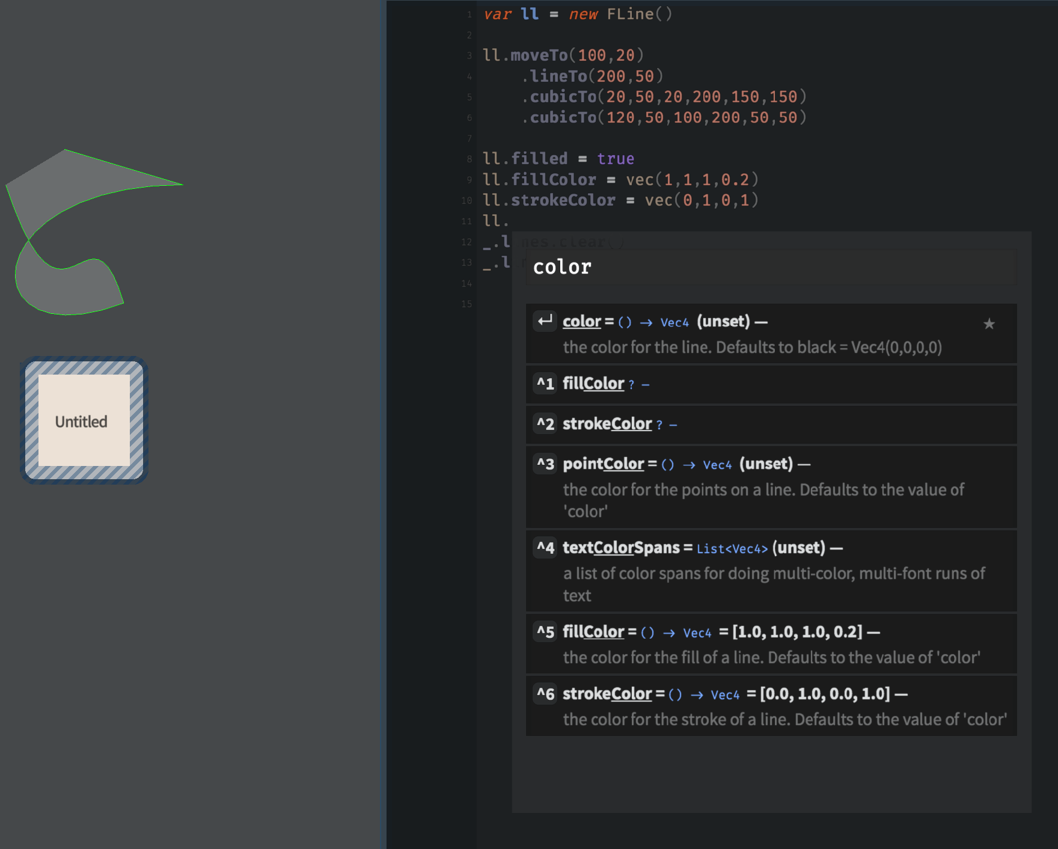Focus the completion search field showing color

click(x=769, y=267)
